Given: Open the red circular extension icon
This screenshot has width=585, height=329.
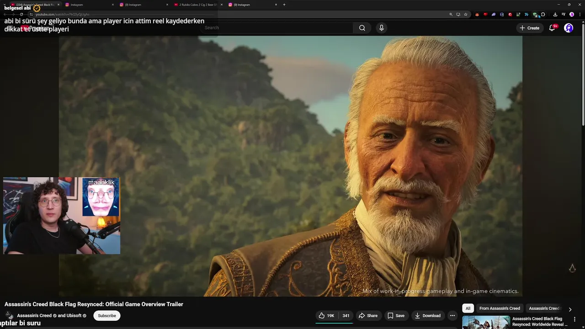Looking at the screenshot, I should (510, 15).
